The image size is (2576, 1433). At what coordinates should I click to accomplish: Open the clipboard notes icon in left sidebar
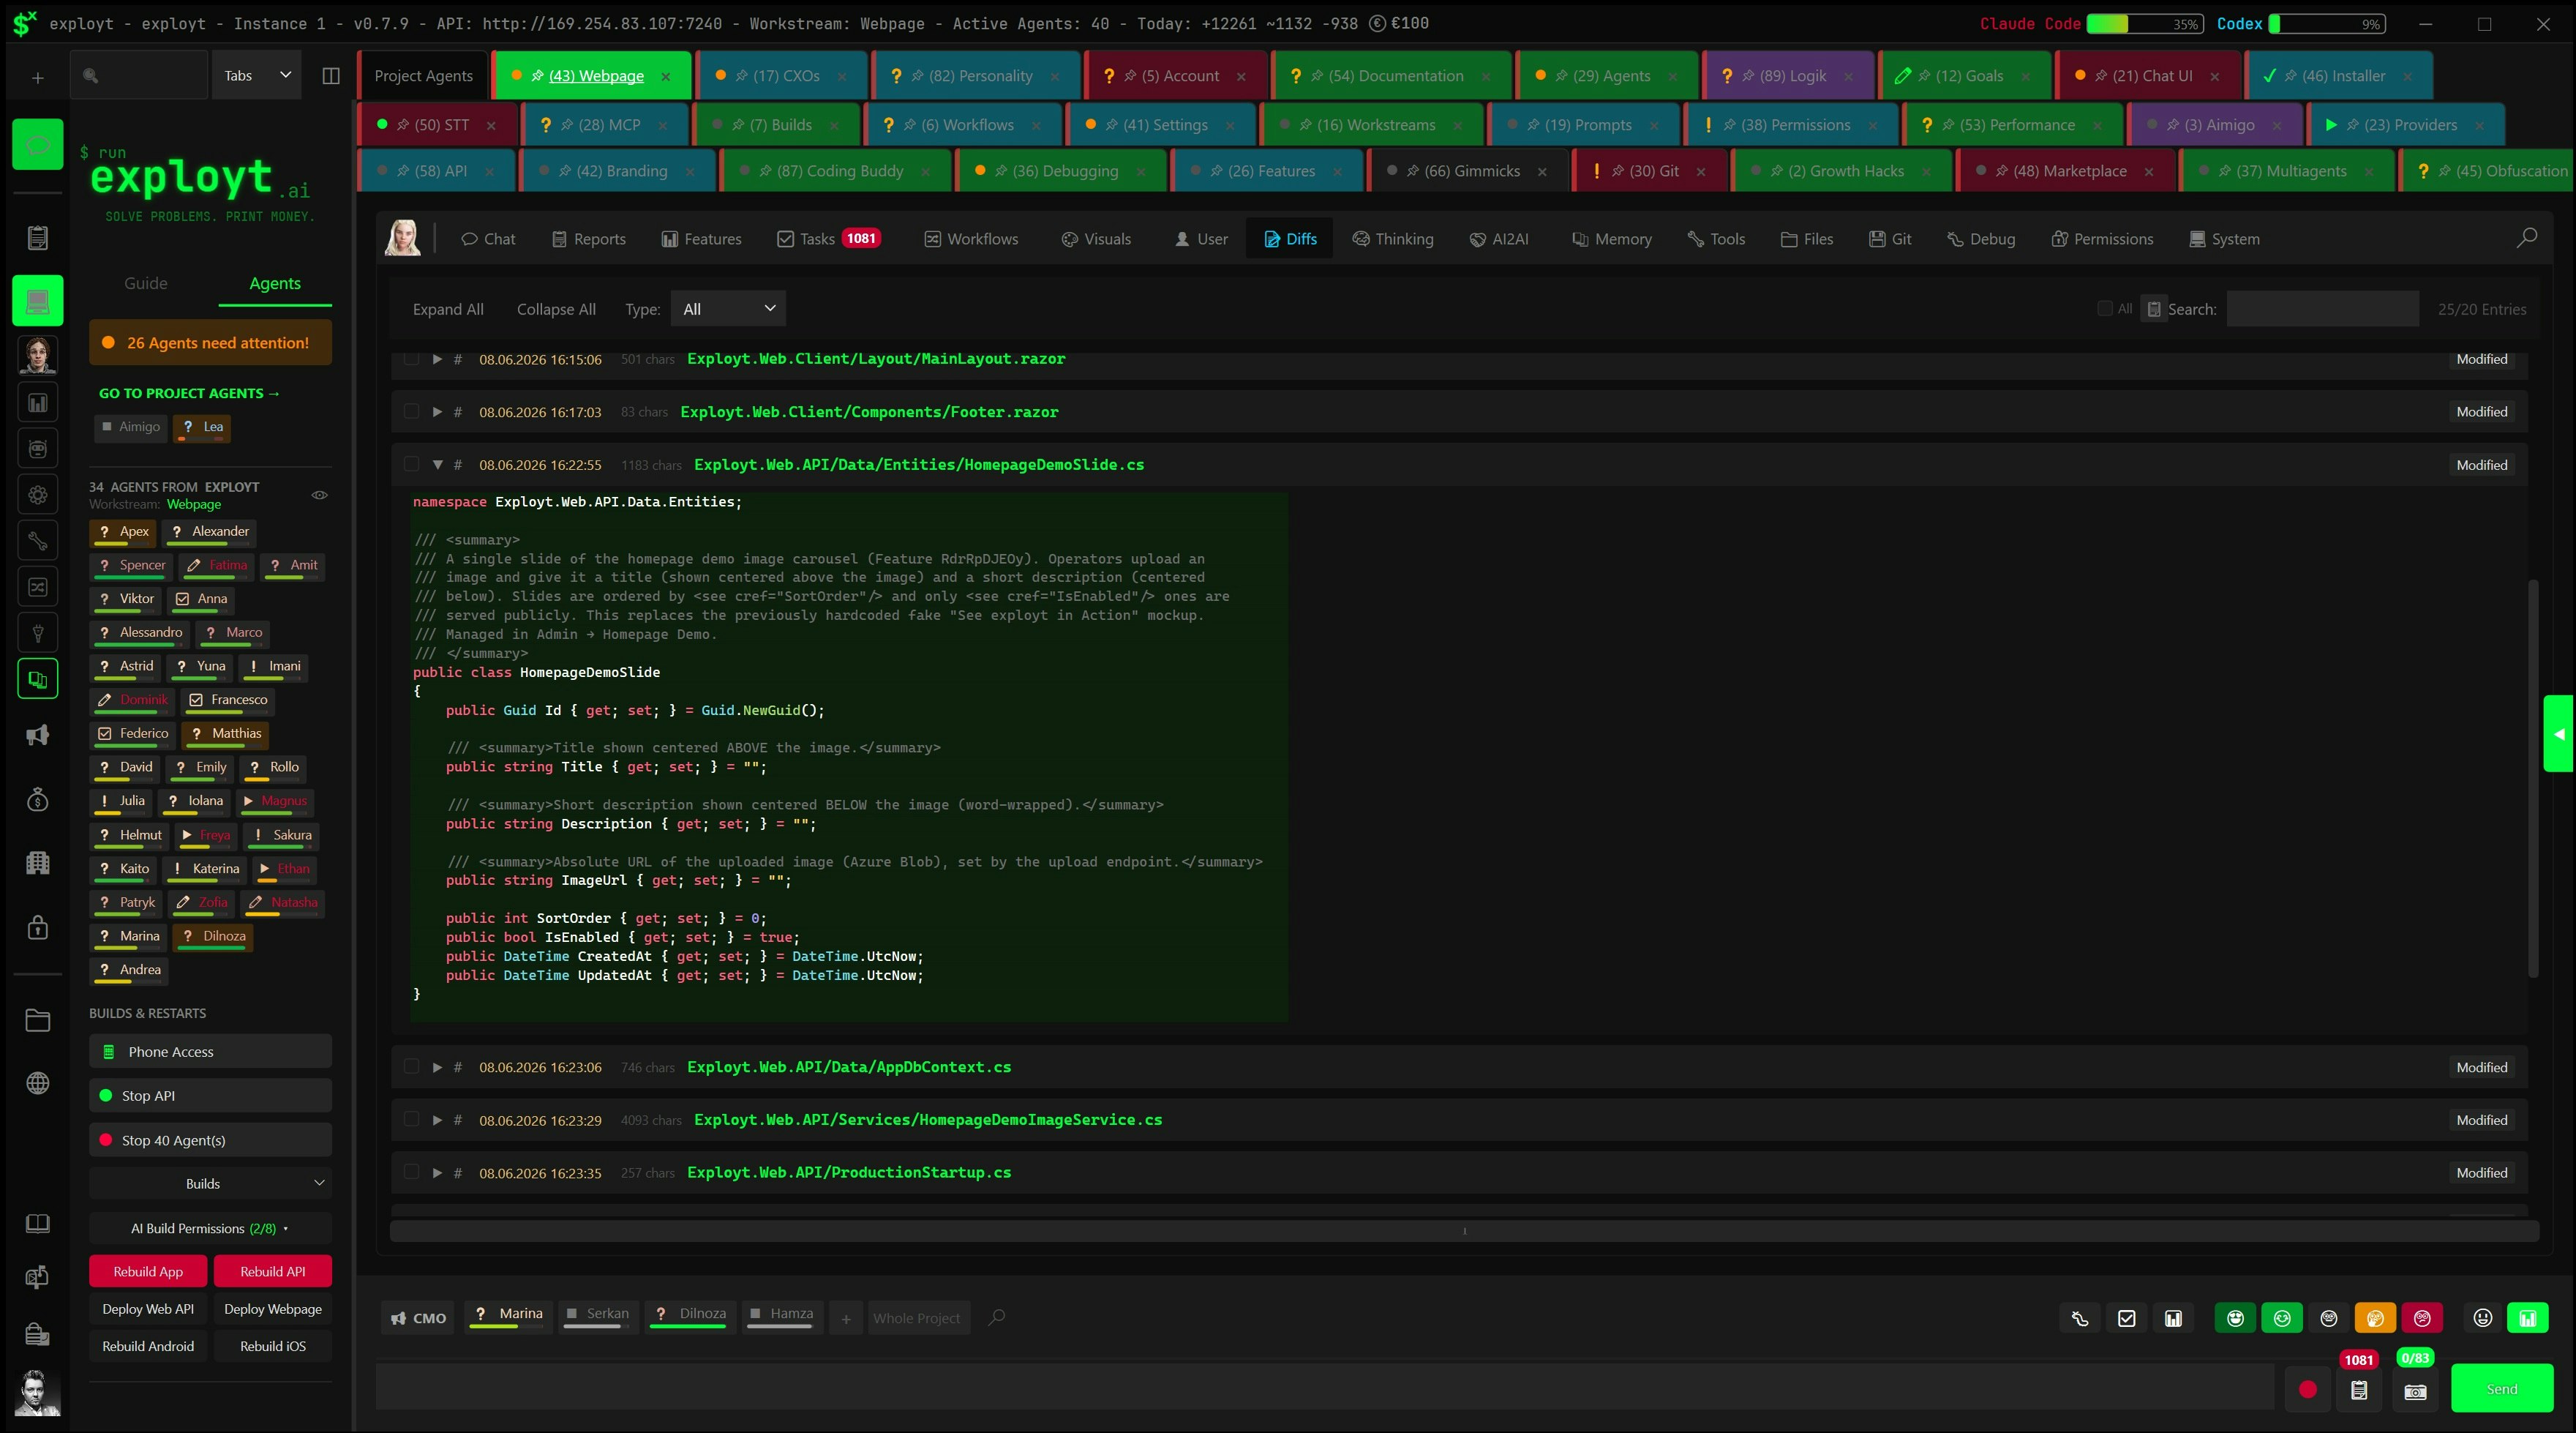click(x=38, y=238)
